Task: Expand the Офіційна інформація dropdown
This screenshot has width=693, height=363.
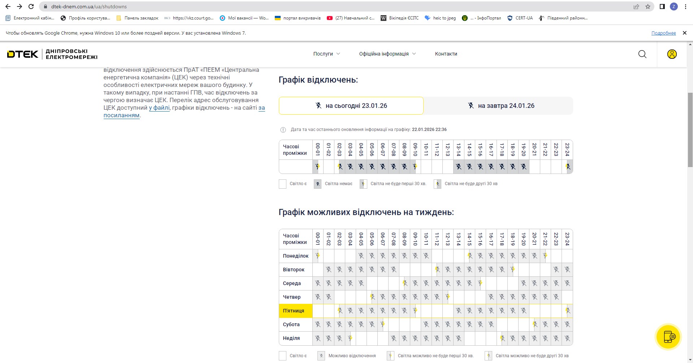Action: click(387, 54)
